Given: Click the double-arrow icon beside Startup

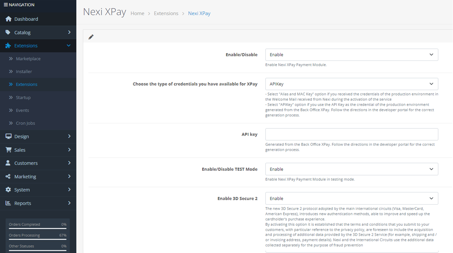Looking at the screenshot, I should click(11, 97).
